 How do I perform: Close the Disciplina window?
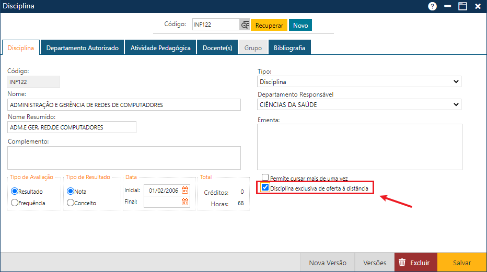point(478,6)
